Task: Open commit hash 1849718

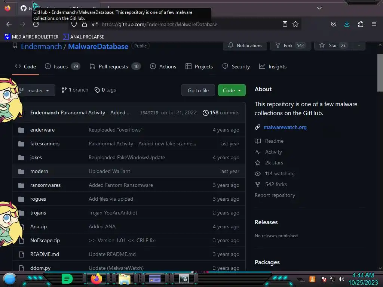Action: [x=149, y=113]
